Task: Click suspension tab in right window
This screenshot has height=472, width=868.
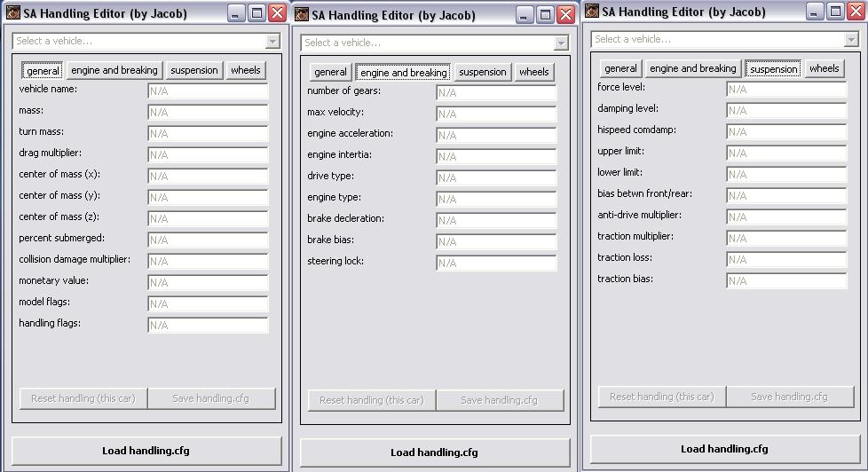Action: 773,68
